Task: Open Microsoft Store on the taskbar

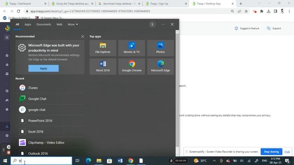Action: tap(109, 161)
